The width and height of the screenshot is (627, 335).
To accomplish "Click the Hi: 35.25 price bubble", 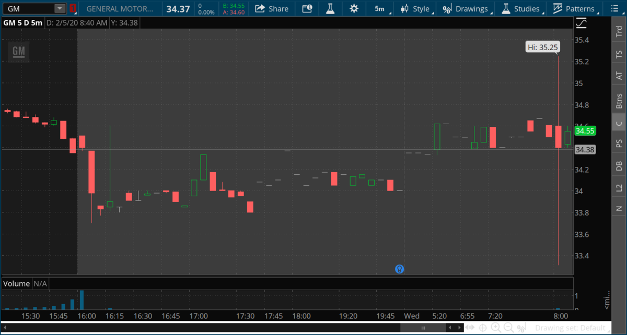I will click(542, 47).
